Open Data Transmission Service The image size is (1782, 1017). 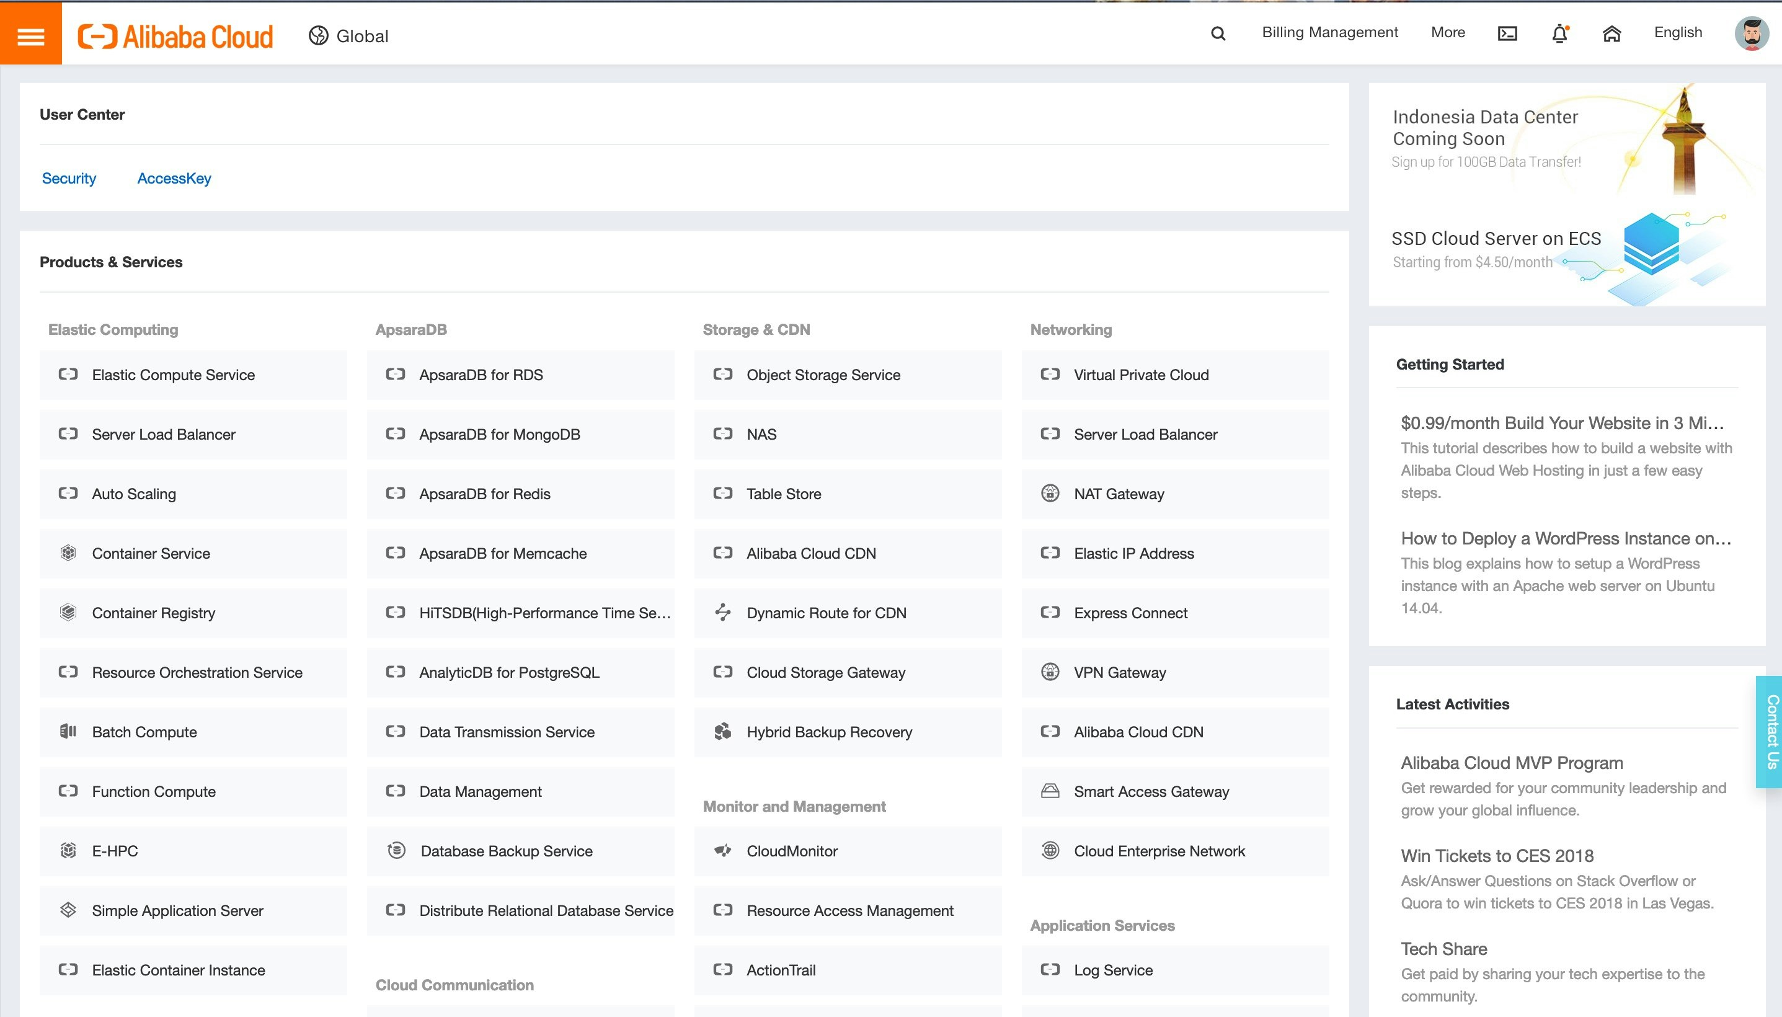point(521,732)
